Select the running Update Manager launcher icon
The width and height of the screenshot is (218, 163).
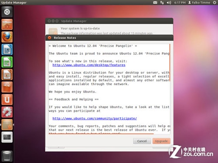(x=7, y=125)
